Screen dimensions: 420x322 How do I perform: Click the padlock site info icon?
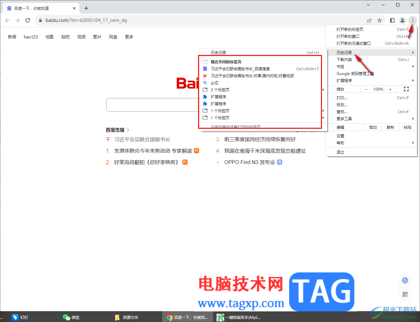click(40, 20)
